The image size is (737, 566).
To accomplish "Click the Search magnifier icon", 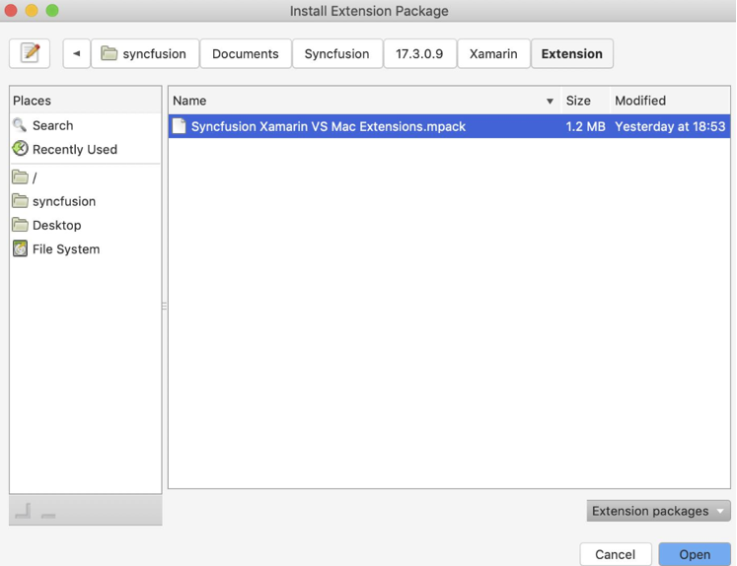I will [x=20, y=125].
